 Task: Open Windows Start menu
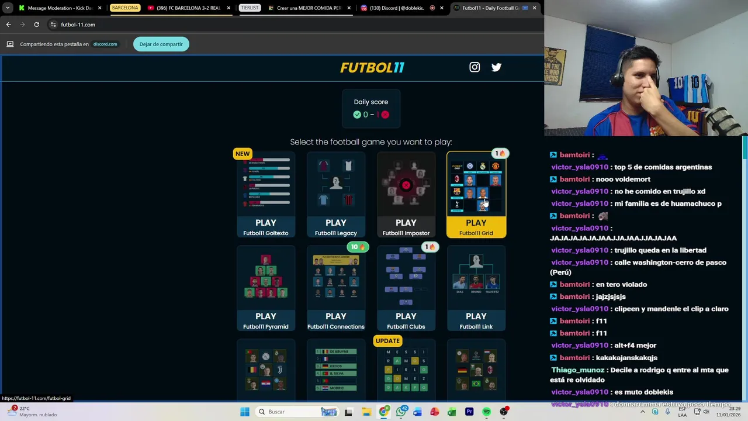pos(245,412)
